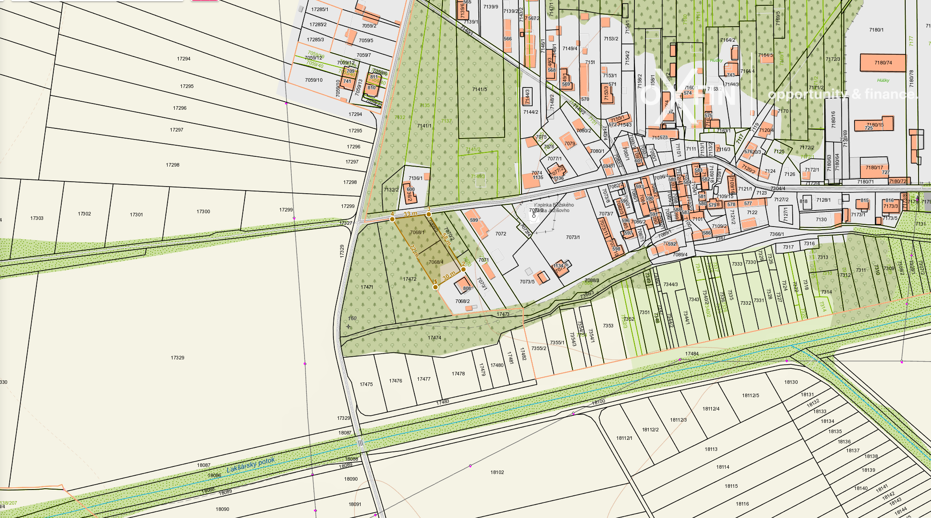This screenshot has height=518, width=931.
Task: Select forest parcel 17472
Action: (x=409, y=279)
